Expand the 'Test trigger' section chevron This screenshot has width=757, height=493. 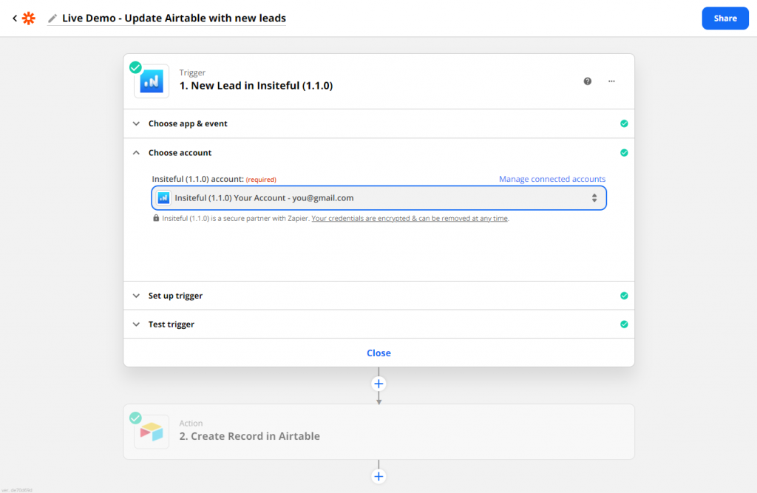pos(136,324)
